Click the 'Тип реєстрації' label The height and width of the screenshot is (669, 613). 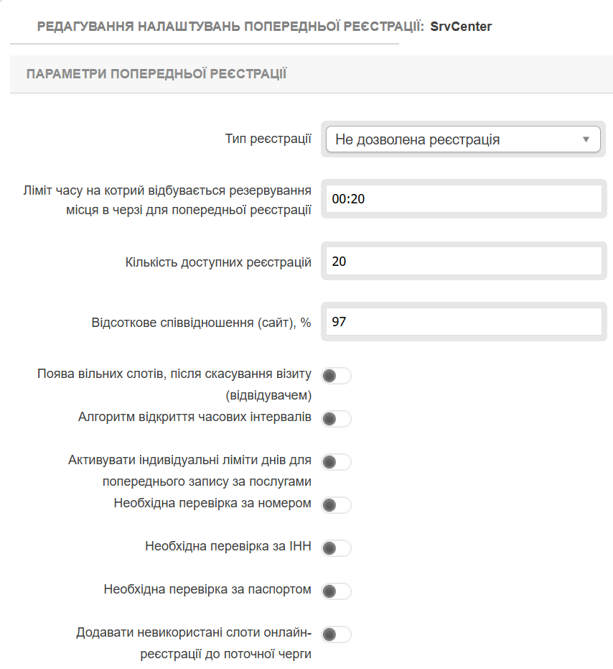pyautogui.click(x=268, y=139)
